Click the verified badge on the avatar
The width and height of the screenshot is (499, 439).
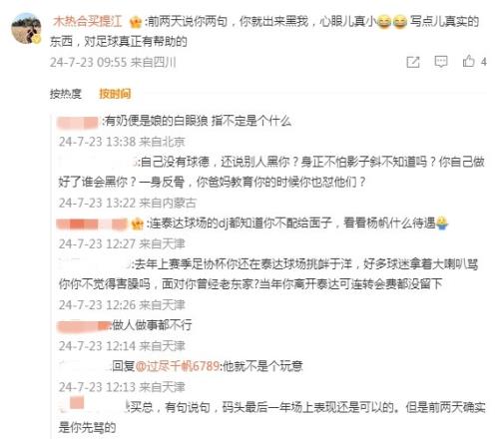[x=36, y=40]
